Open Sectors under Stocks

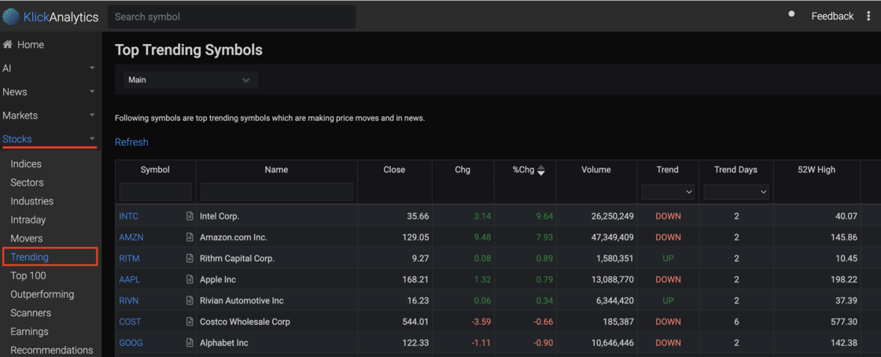[x=27, y=182]
